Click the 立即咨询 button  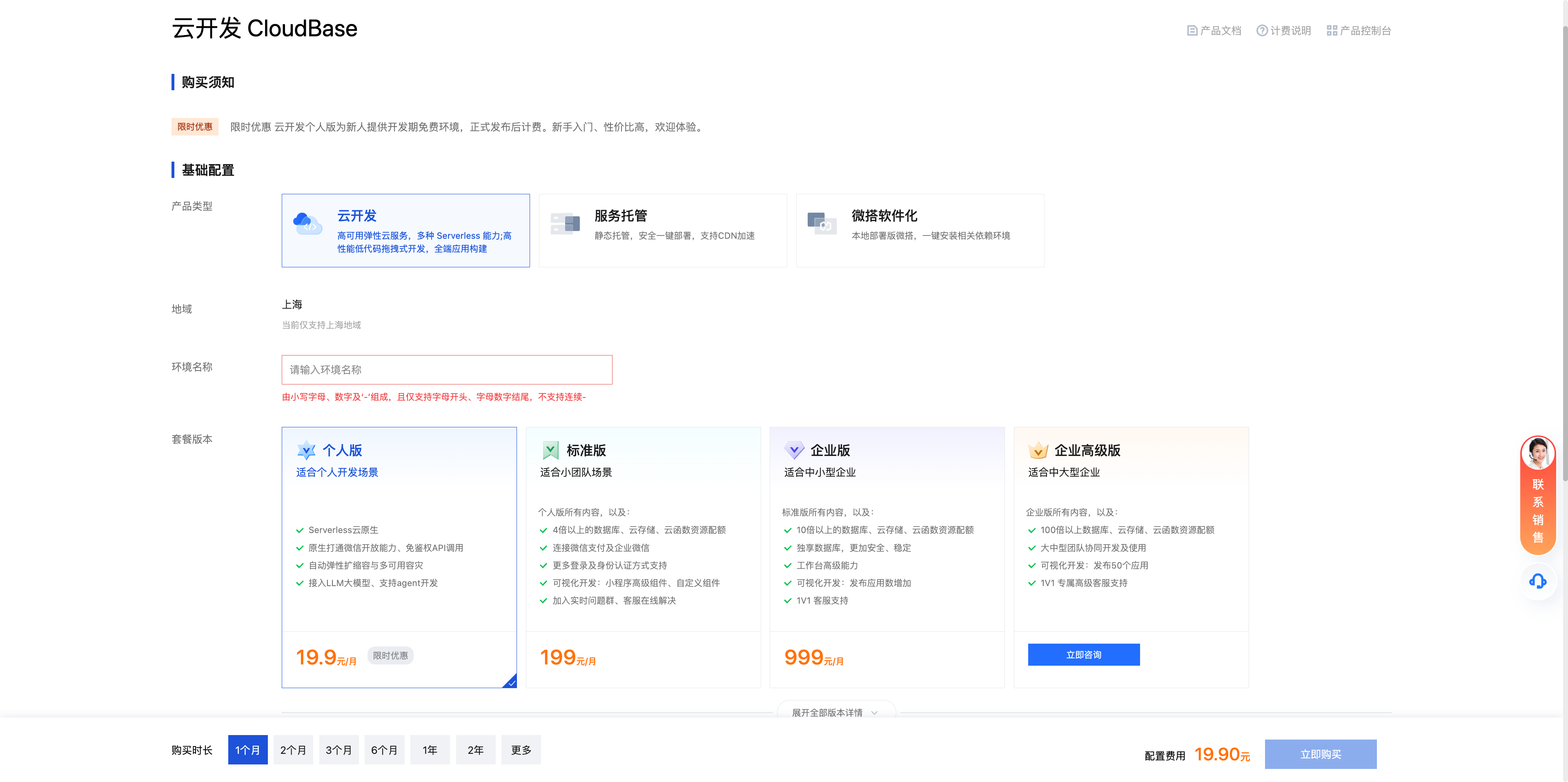(x=1083, y=655)
